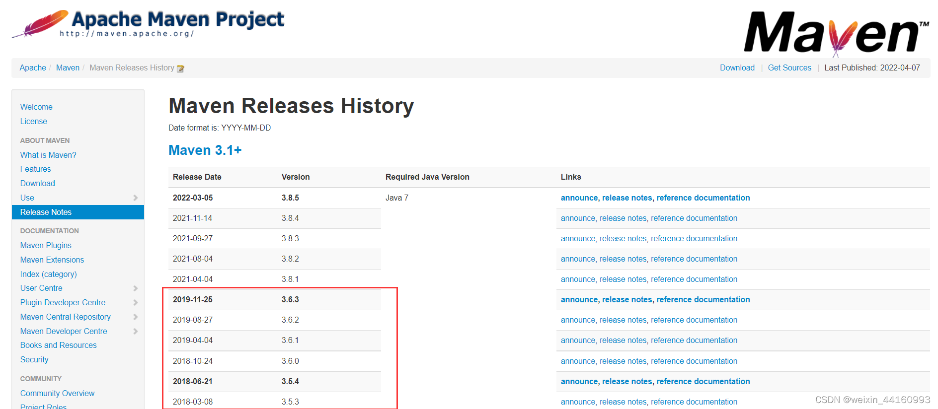Open the Maven breadcrumb link
The width and height of the screenshot is (938, 409).
point(68,68)
